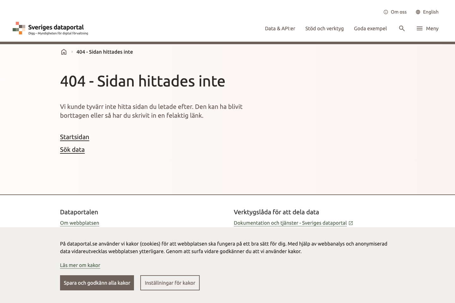
Task: Open Om webbplatsen under Dataportalen
Action: [79, 223]
